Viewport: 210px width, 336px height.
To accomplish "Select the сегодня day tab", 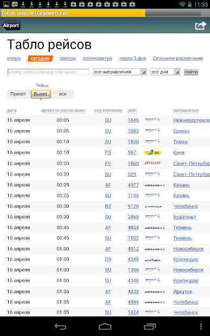I will 40,59.
